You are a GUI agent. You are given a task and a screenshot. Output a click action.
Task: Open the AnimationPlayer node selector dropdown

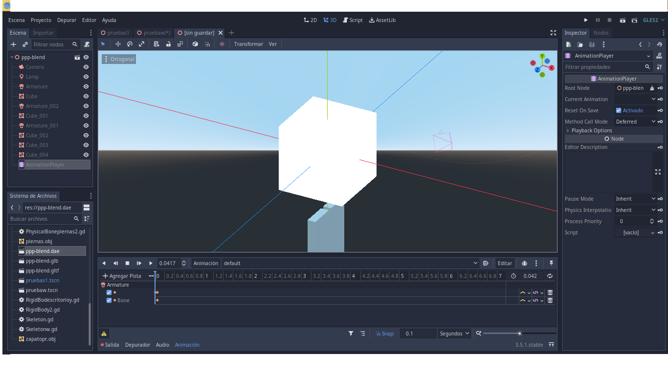(x=608, y=56)
